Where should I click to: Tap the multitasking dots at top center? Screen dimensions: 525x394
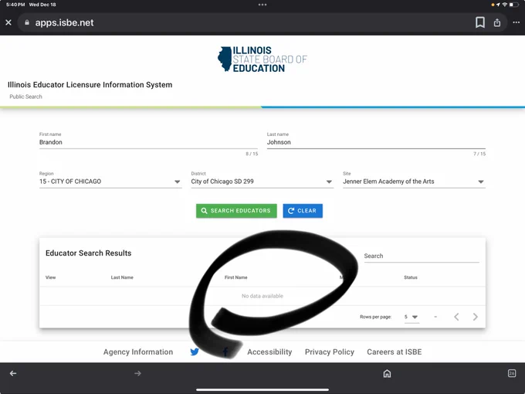pos(262,5)
